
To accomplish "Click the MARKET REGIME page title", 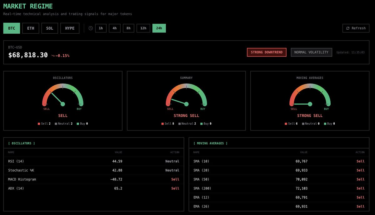I will [28, 6].
